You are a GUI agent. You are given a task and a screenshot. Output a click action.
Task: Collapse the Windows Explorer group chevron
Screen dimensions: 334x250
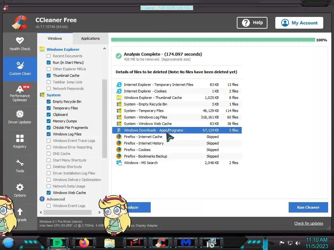[104, 49]
